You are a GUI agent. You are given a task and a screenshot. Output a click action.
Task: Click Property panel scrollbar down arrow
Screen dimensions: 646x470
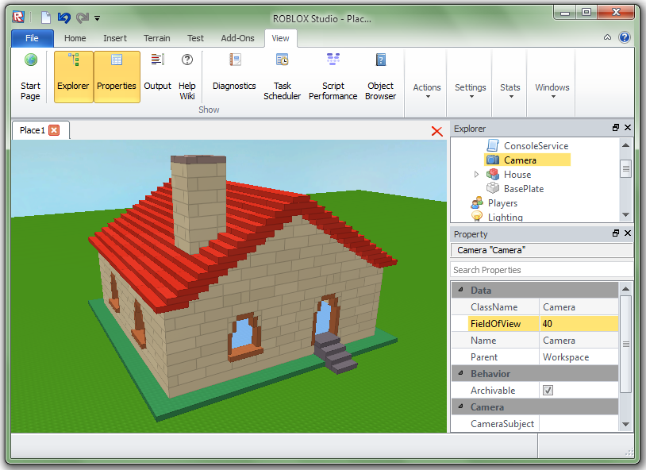pyautogui.click(x=626, y=424)
